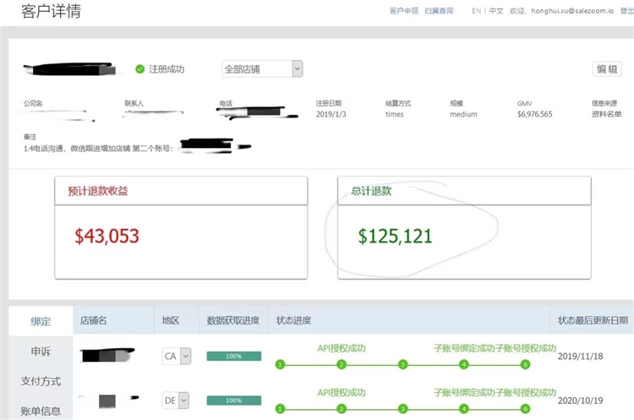This screenshot has height=420, width=634.
Task: Click the user email honghui.xu@salezoom.io
Action: 572,10
